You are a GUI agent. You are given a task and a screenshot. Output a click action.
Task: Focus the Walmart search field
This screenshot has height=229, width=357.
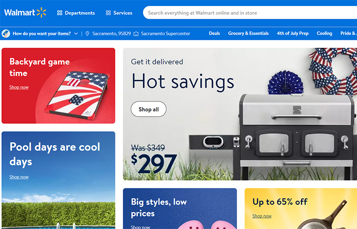(x=250, y=13)
